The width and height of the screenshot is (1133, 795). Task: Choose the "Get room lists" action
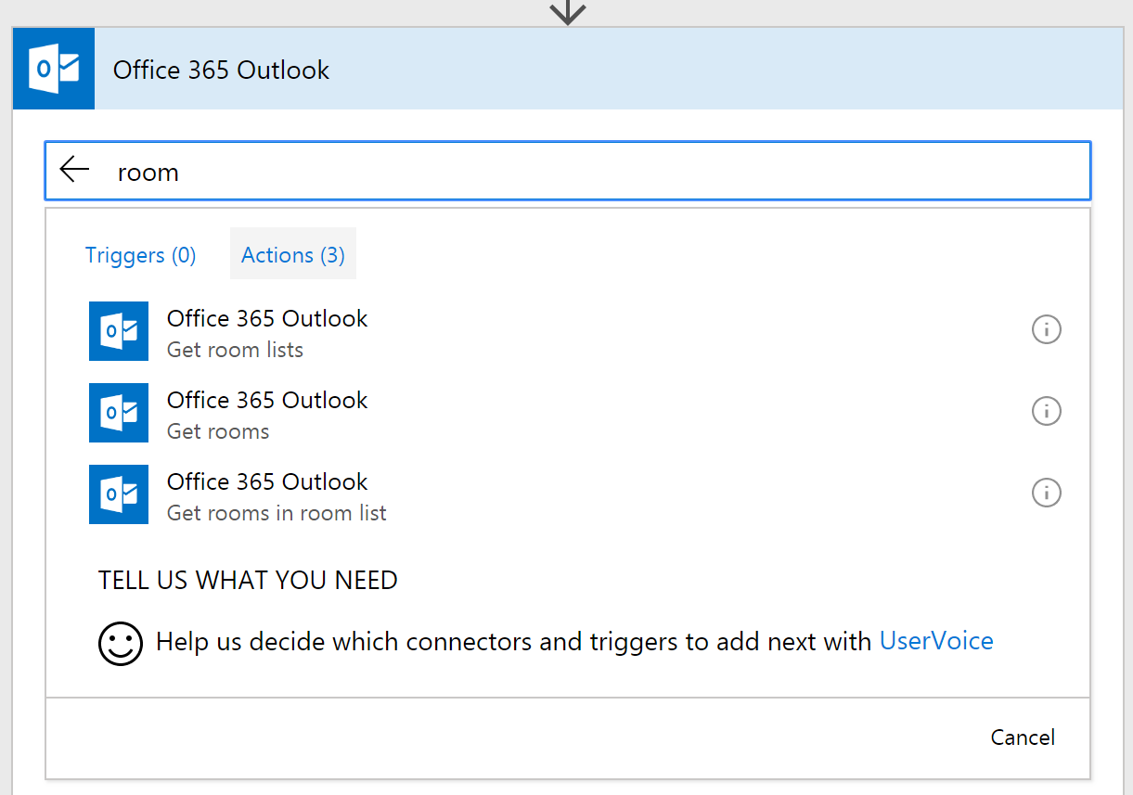(235, 350)
